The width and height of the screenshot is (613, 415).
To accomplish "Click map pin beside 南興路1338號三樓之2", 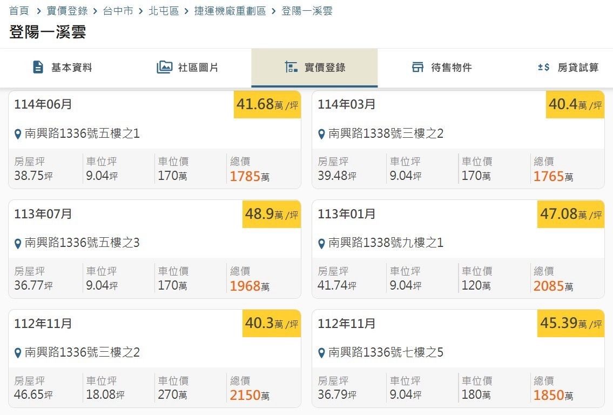I will point(321,134).
